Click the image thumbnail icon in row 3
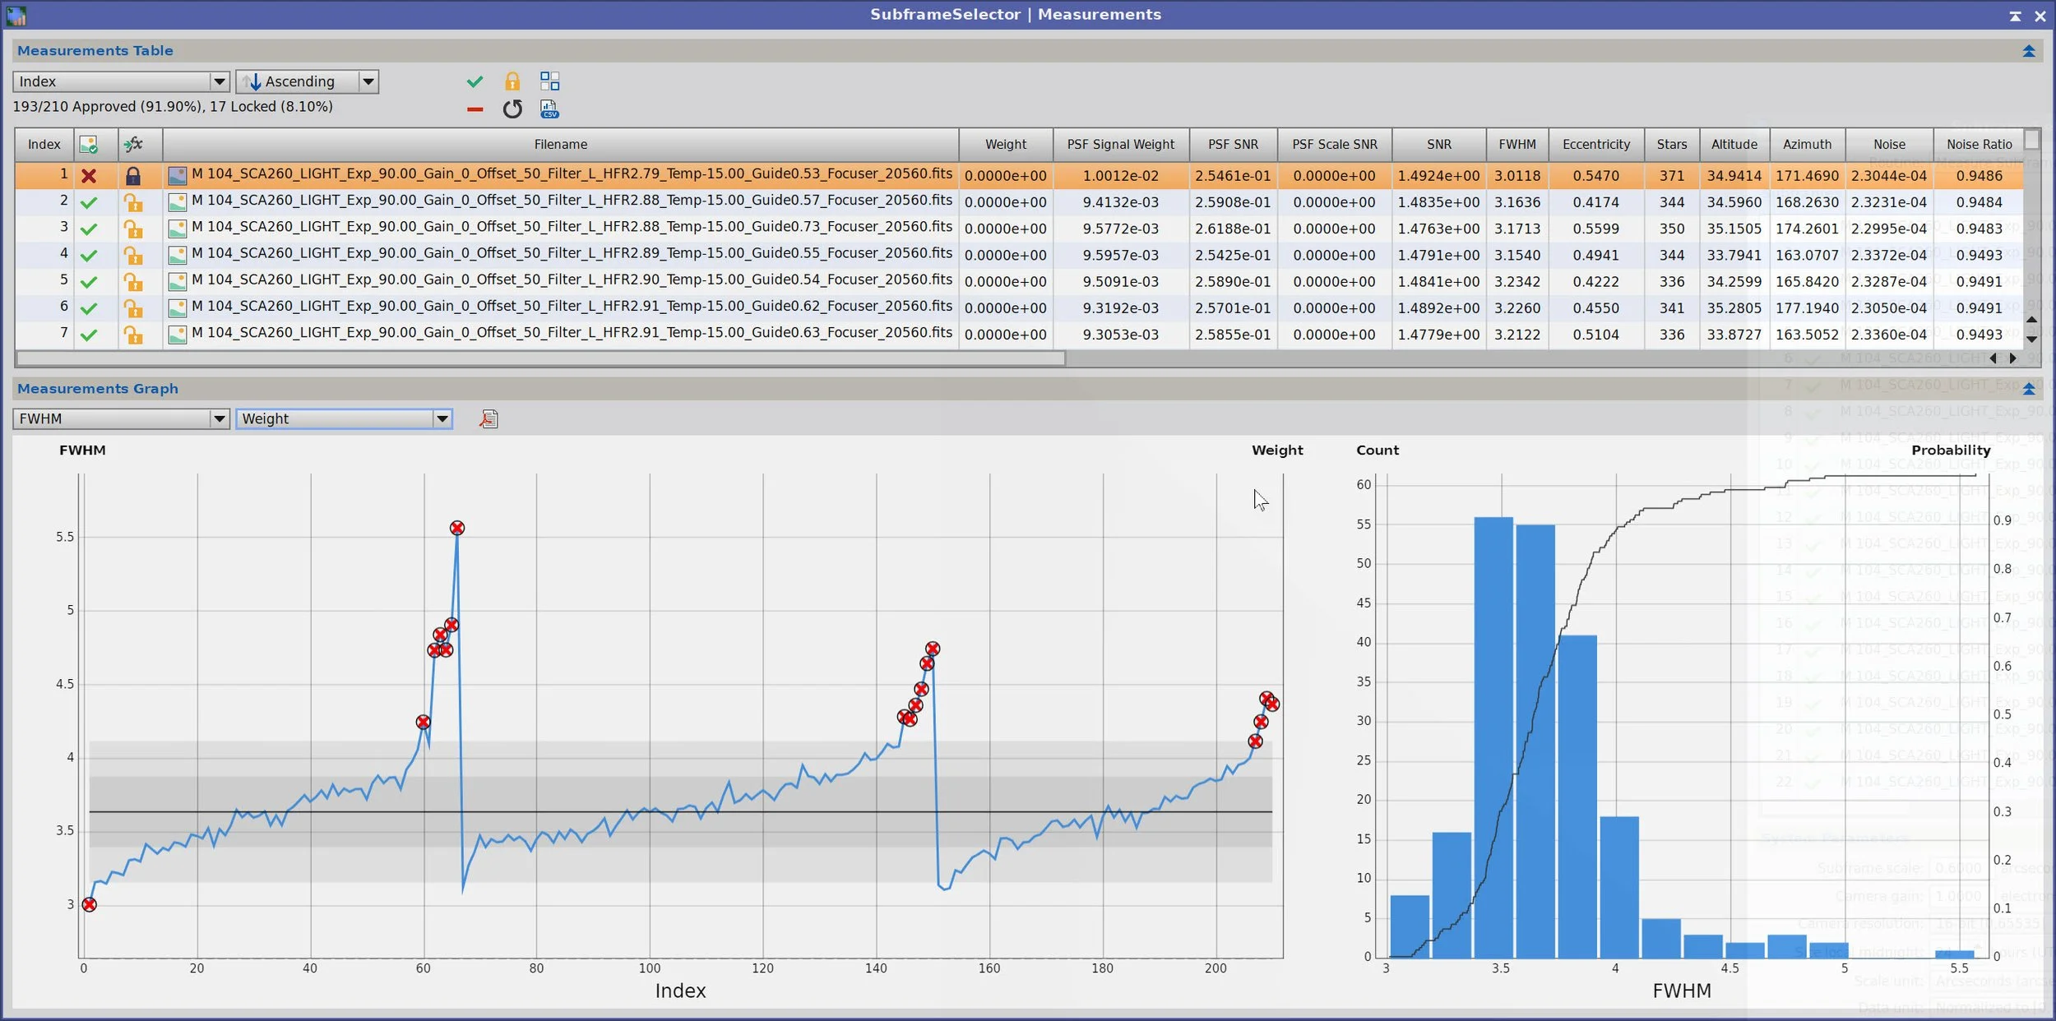Image resolution: width=2056 pixels, height=1021 pixels. pyautogui.click(x=177, y=229)
